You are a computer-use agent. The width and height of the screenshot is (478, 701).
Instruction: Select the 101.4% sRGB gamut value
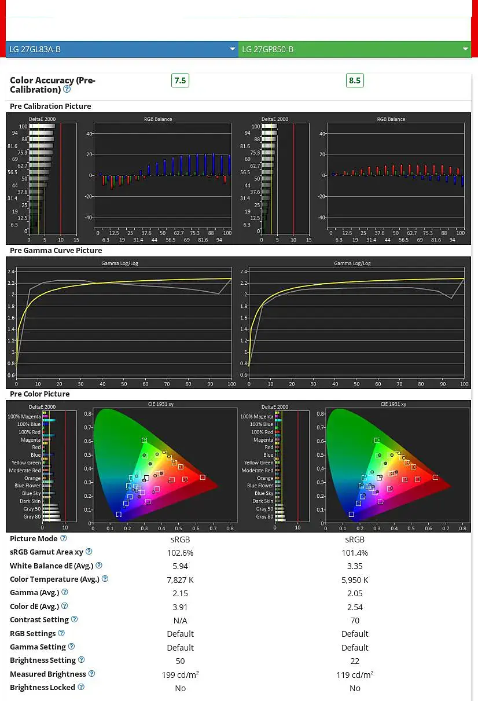[355, 553]
